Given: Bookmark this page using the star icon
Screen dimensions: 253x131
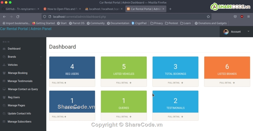Looking at the screenshot, I should tap(208, 16).
